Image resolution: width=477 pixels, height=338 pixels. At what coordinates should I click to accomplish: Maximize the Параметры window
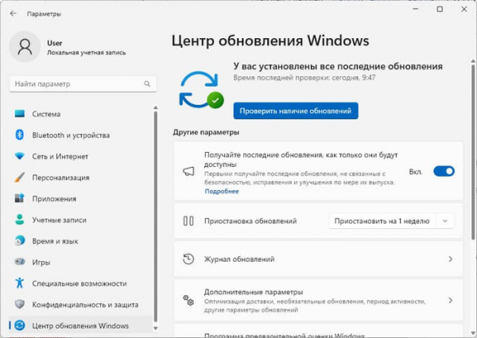pyautogui.click(x=440, y=9)
